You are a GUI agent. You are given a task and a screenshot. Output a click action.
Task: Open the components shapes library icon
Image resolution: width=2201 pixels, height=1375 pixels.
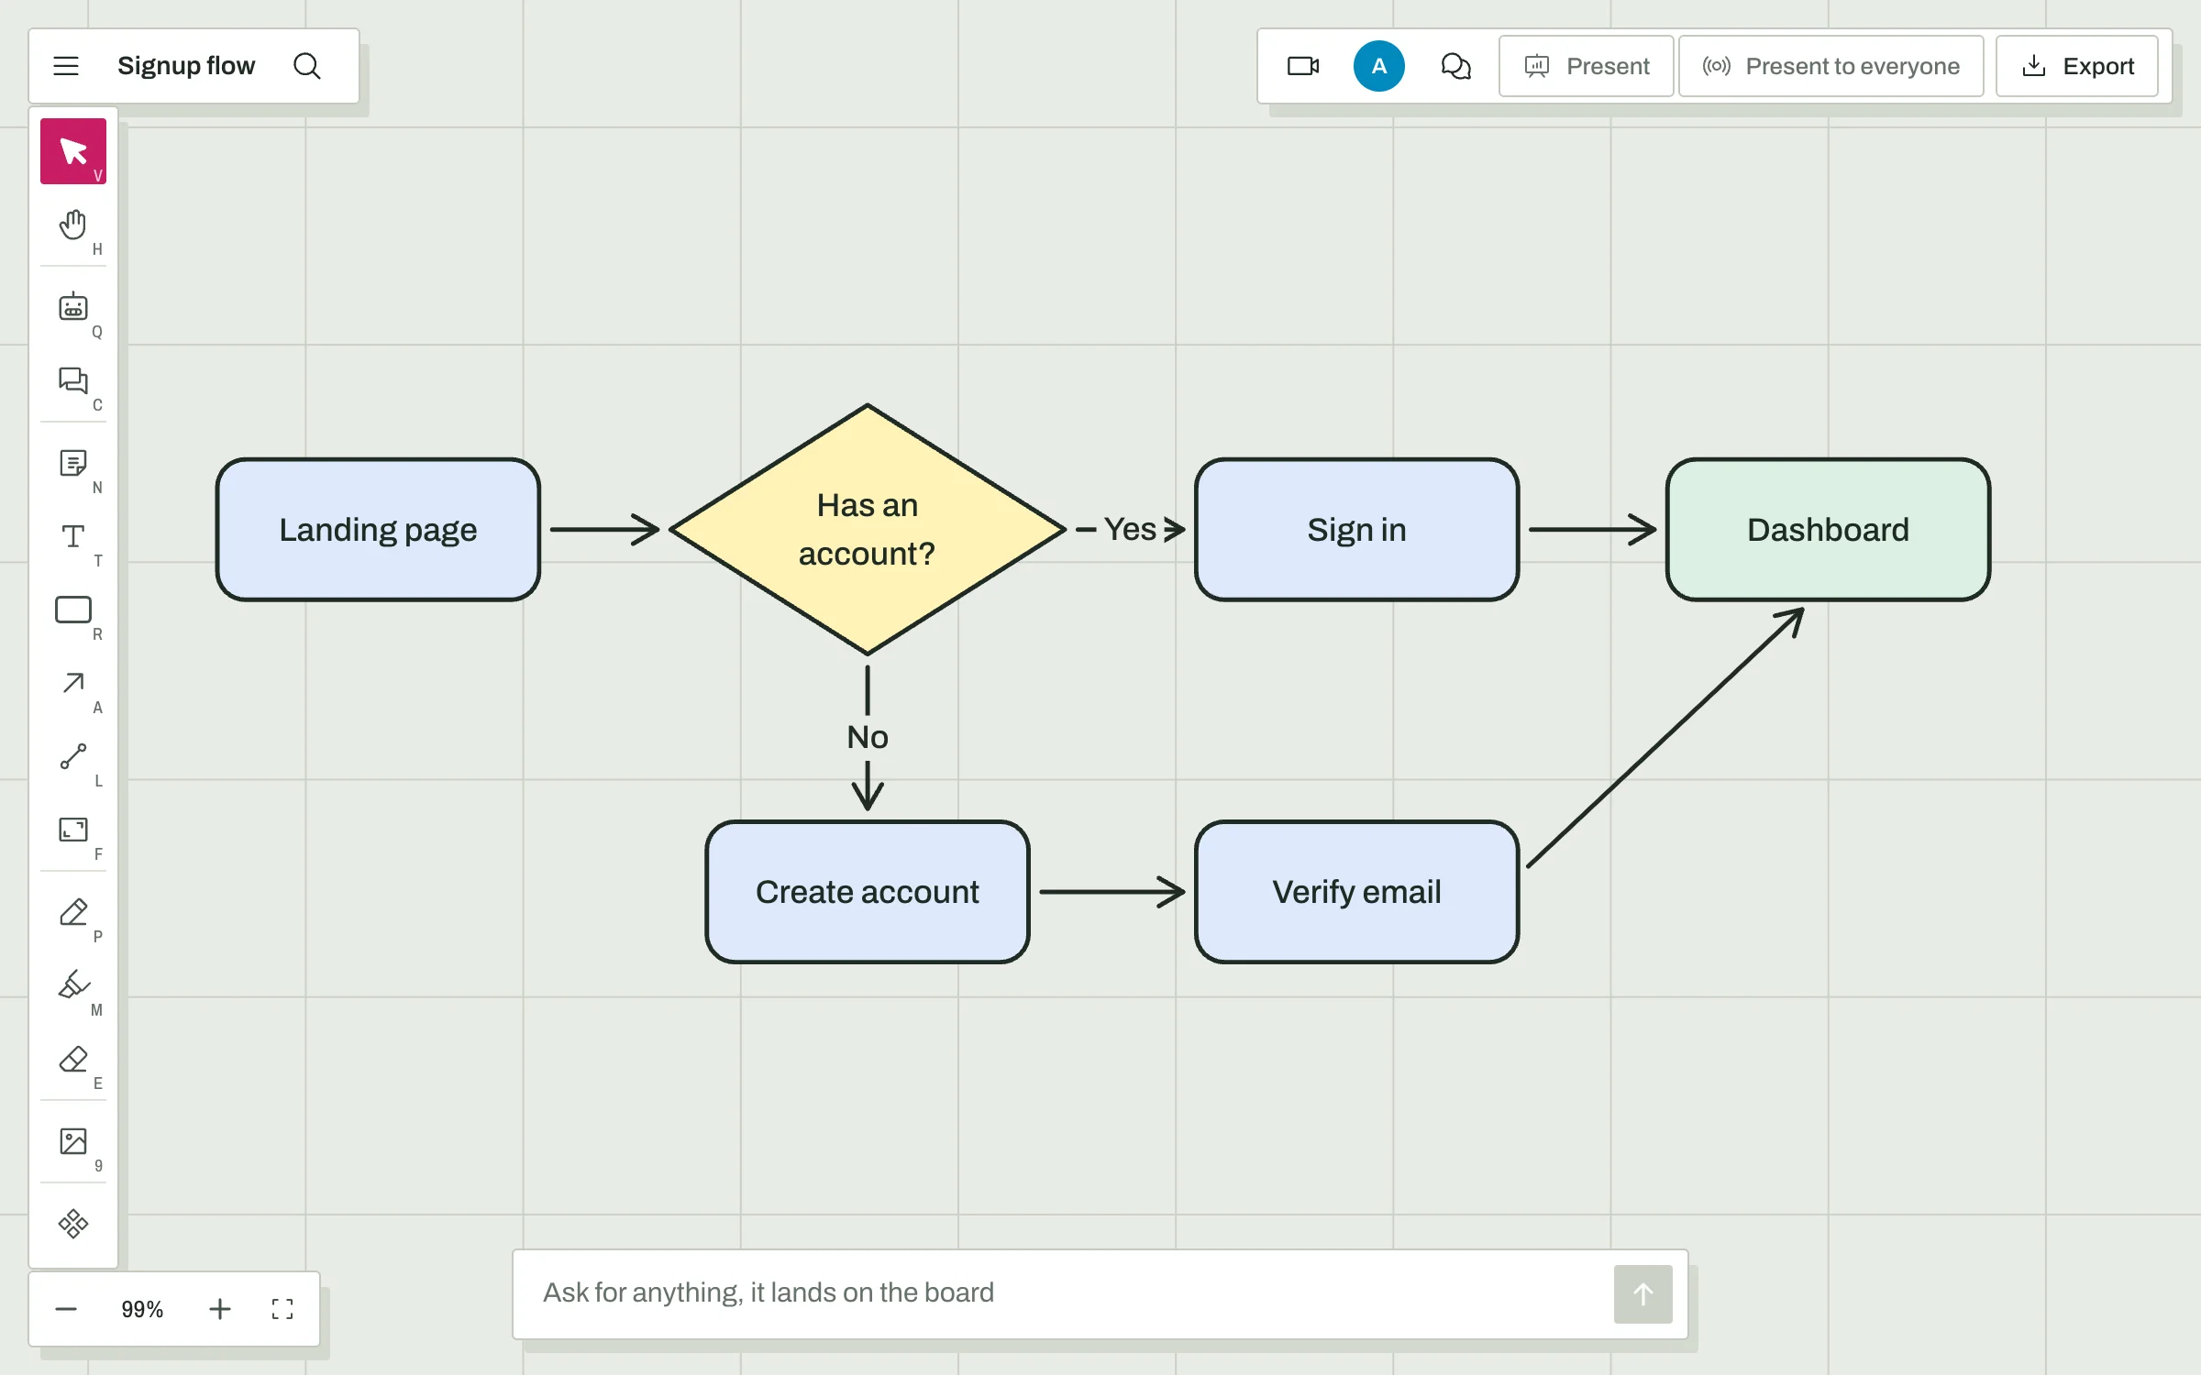(x=73, y=1224)
